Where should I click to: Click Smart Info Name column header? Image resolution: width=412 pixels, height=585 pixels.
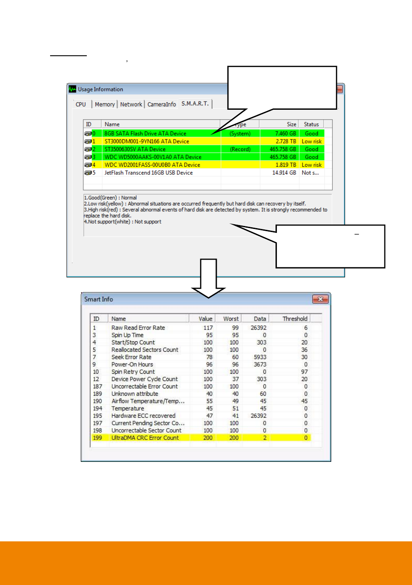pos(149,318)
